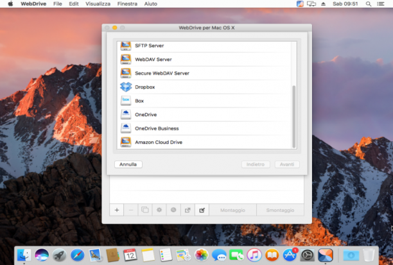Open Contacts book in Dock
The height and width of the screenshot is (265, 393).
112,255
